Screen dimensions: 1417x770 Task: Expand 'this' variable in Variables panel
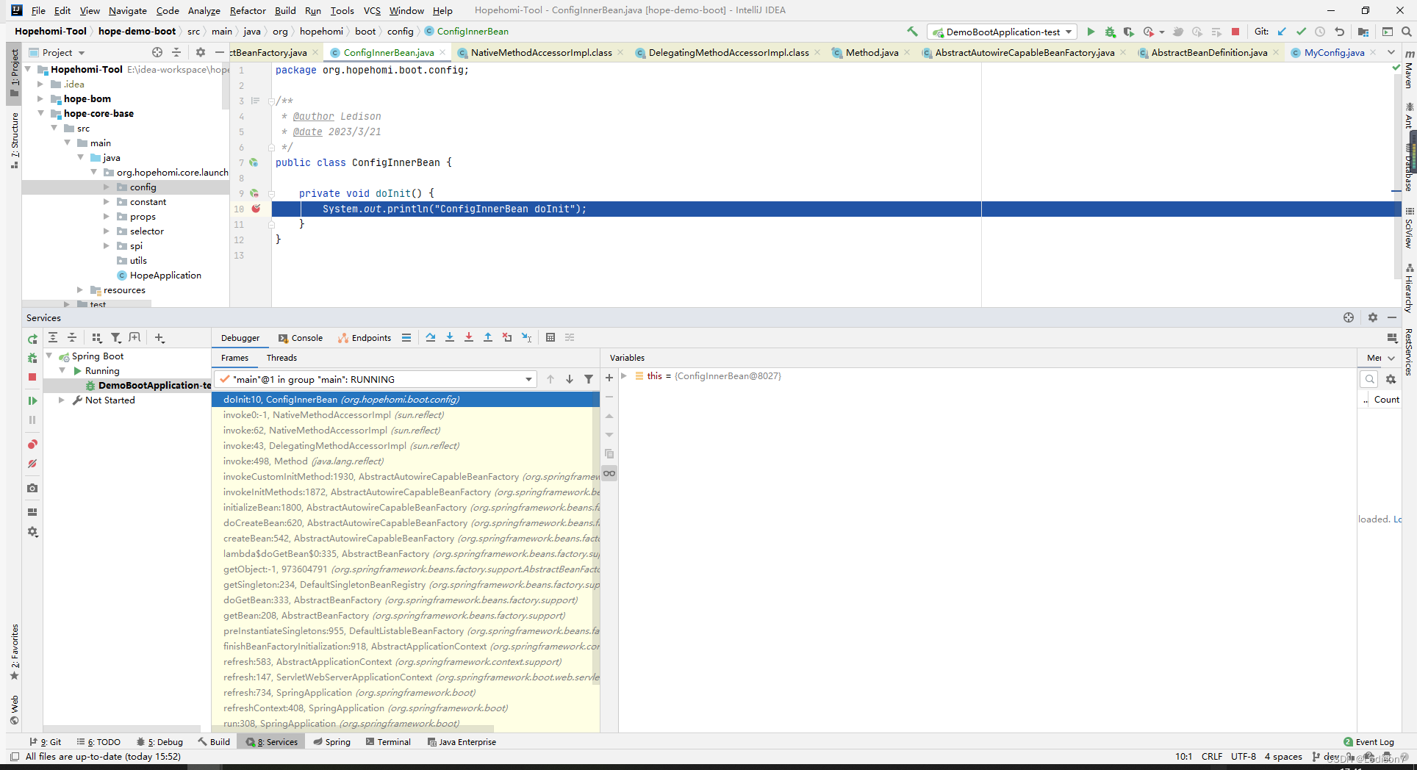[x=624, y=376]
